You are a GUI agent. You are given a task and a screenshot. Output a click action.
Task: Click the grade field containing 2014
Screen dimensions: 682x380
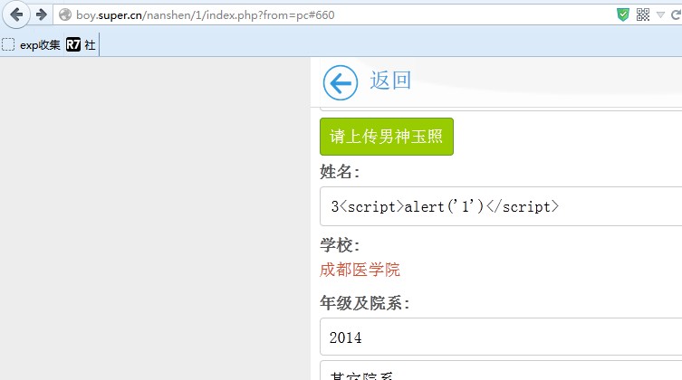pyautogui.click(x=501, y=337)
